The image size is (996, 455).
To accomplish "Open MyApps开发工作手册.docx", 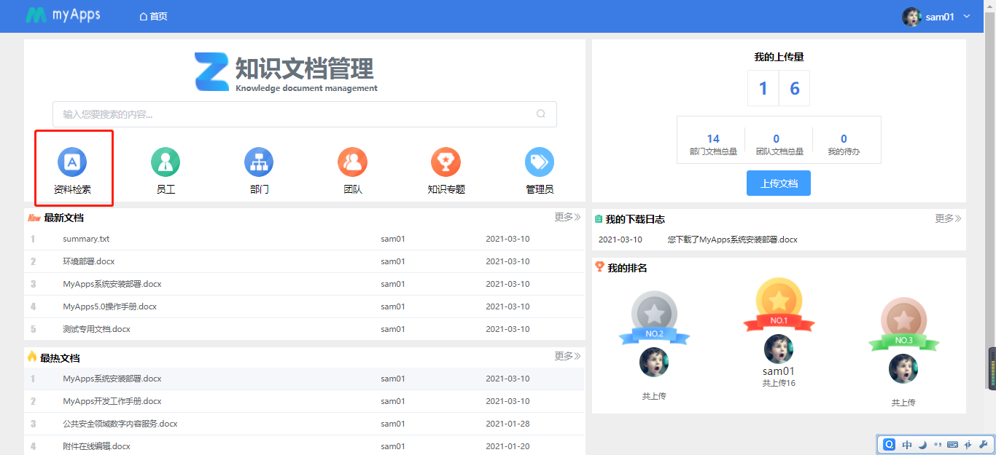I will pos(112,401).
